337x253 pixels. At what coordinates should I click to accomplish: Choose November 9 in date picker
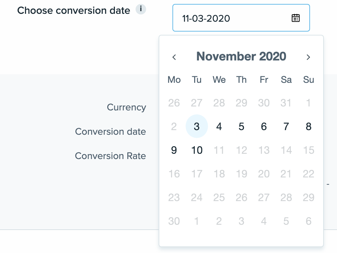click(x=174, y=150)
